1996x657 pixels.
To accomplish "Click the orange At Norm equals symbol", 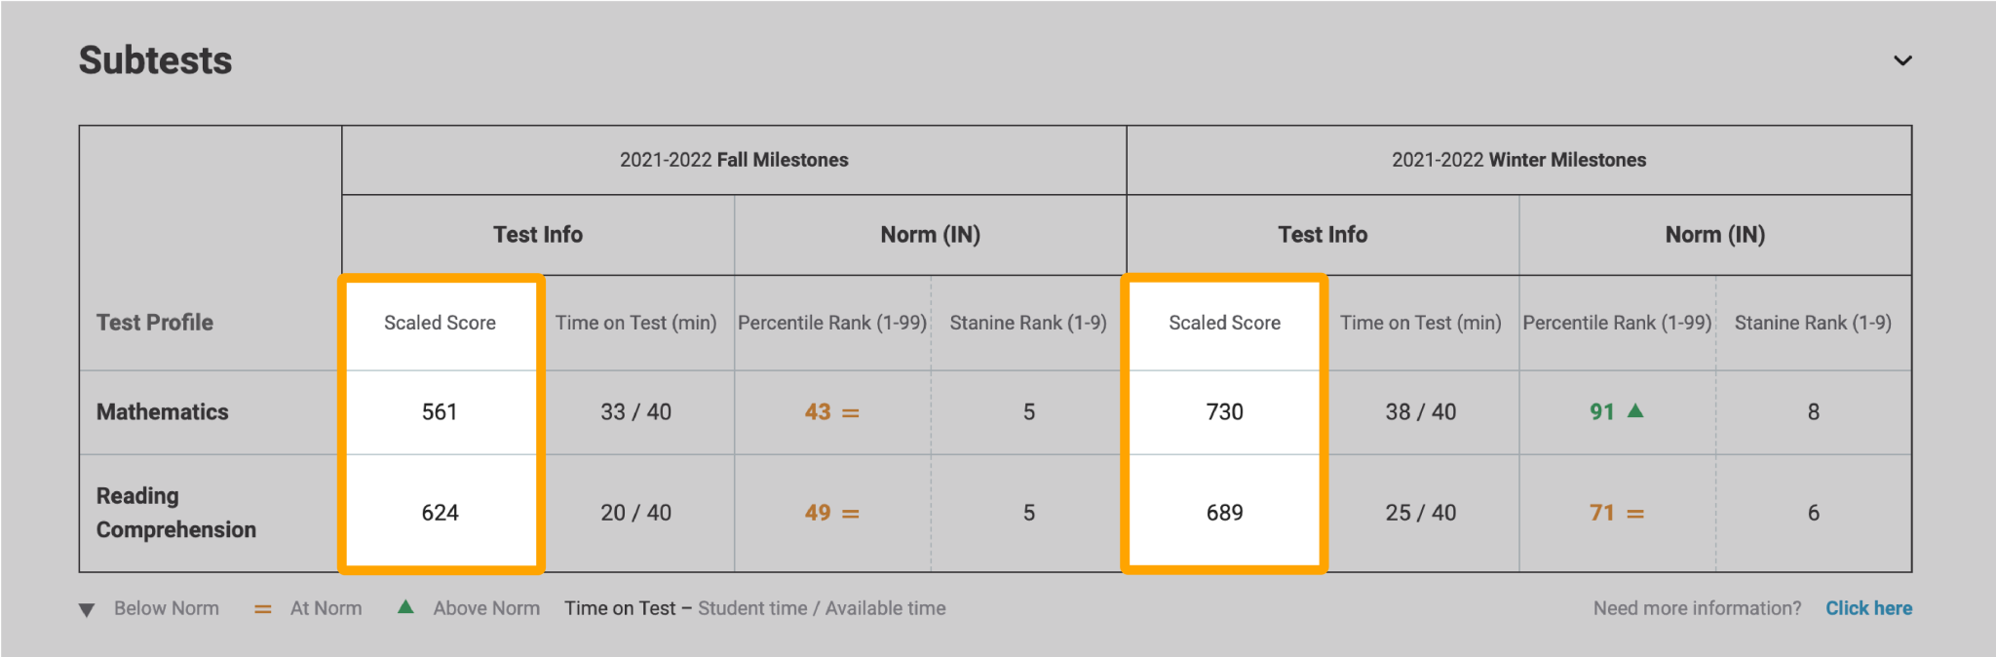I will (x=261, y=608).
